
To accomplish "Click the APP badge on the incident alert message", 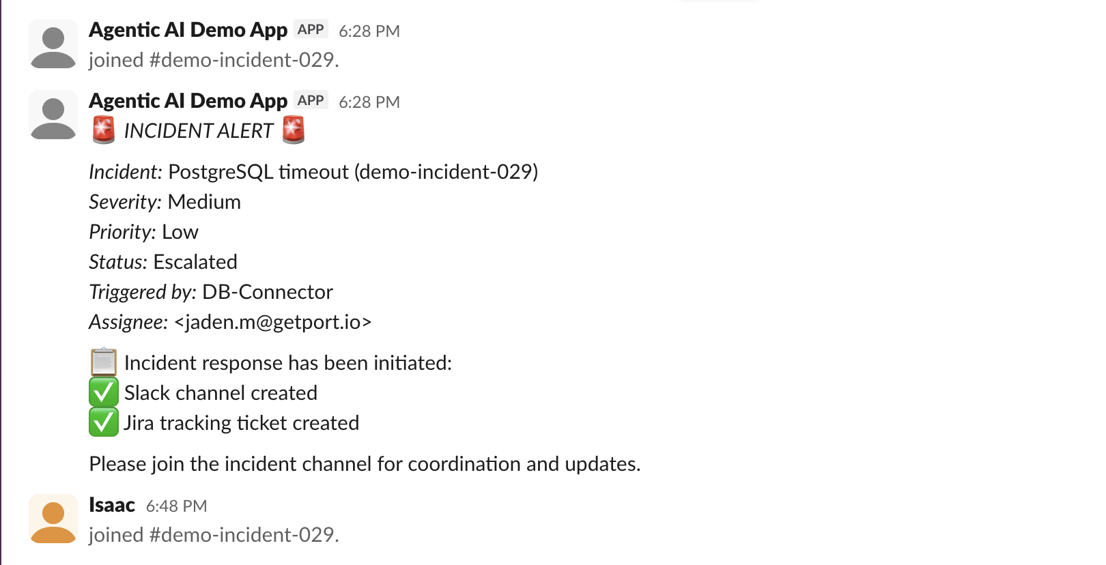I will point(311,100).
